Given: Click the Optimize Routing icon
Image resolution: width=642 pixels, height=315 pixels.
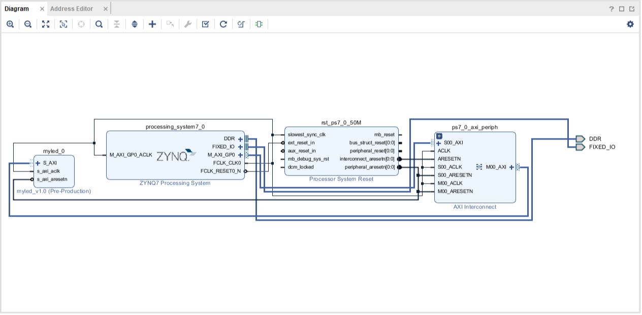Looking at the screenshot, I should pyautogui.click(x=241, y=24).
